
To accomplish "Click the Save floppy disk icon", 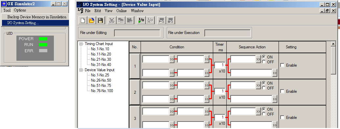I will [x=101, y=21].
